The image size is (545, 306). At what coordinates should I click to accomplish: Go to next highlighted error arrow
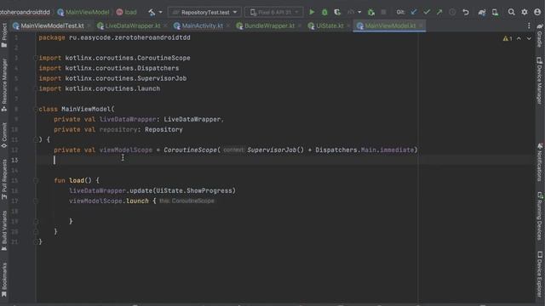click(x=529, y=38)
